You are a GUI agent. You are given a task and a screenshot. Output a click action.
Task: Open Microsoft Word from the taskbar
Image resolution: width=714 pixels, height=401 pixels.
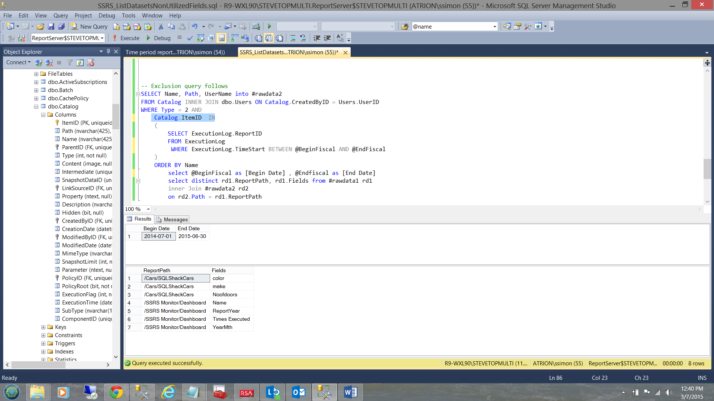(350, 392)
